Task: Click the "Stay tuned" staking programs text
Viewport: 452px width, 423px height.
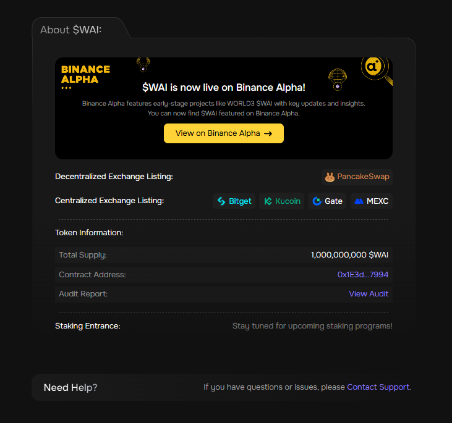Action: point(312,326)
